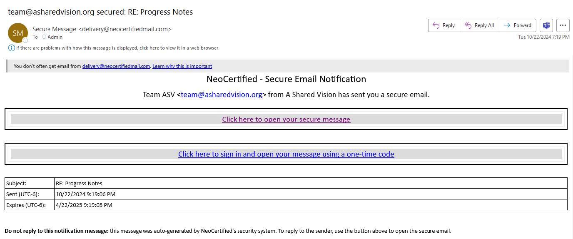This screenshot has height=239, width=573.
Task: Click the team@asharedvision.org email link in the body
Action: 222,95
